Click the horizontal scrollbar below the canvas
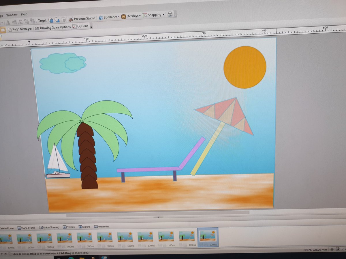The image size is (346, 259). click(157, 214)
